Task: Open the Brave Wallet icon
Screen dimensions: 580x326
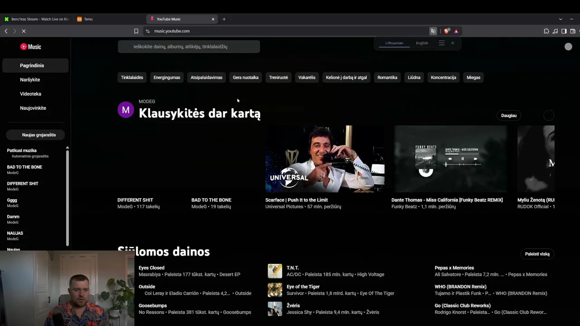Action: click(573, 31)
